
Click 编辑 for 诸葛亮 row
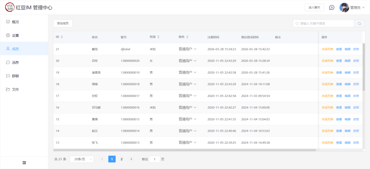[347, 73]
